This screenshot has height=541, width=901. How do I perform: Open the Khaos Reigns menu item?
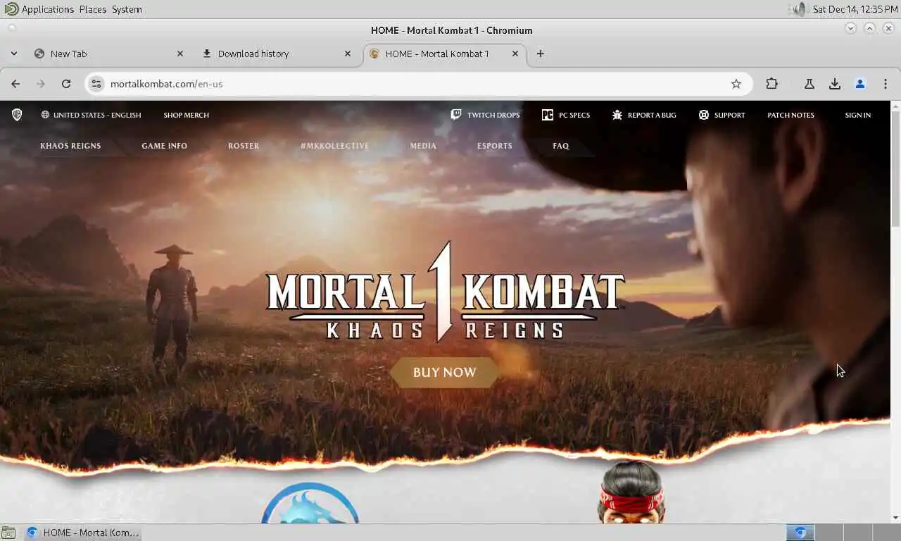70,146
